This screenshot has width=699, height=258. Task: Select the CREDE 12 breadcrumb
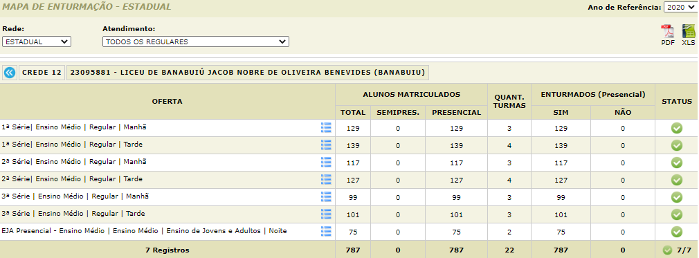click(x=42, y=73)
